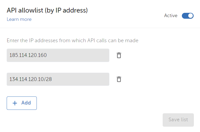Click the Active label beside the switch
200x132 pixels.
(171, 15)
